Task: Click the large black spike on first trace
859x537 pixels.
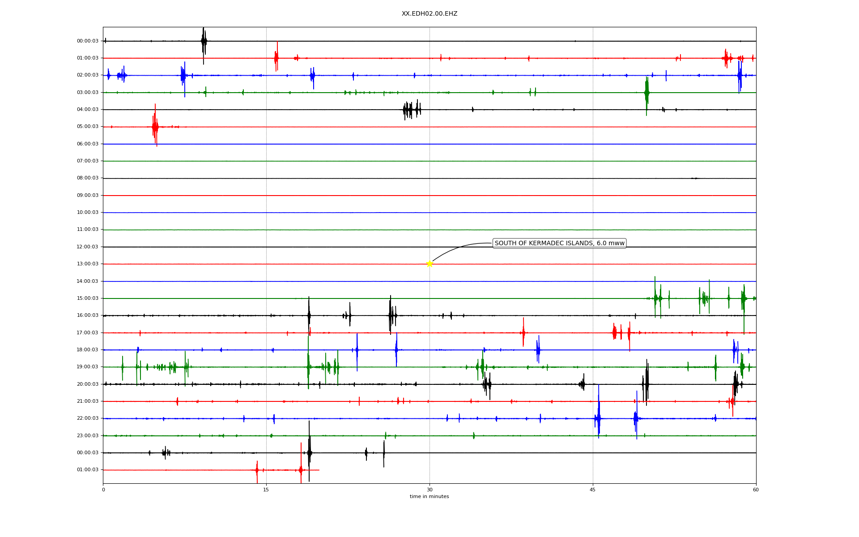Action: point(204,41)
